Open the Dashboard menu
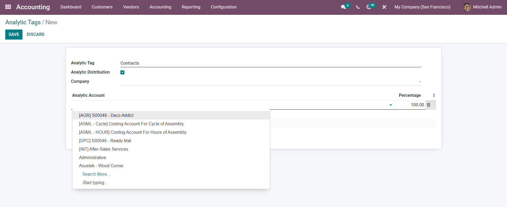Screen dimensions: 507x207 71,7
